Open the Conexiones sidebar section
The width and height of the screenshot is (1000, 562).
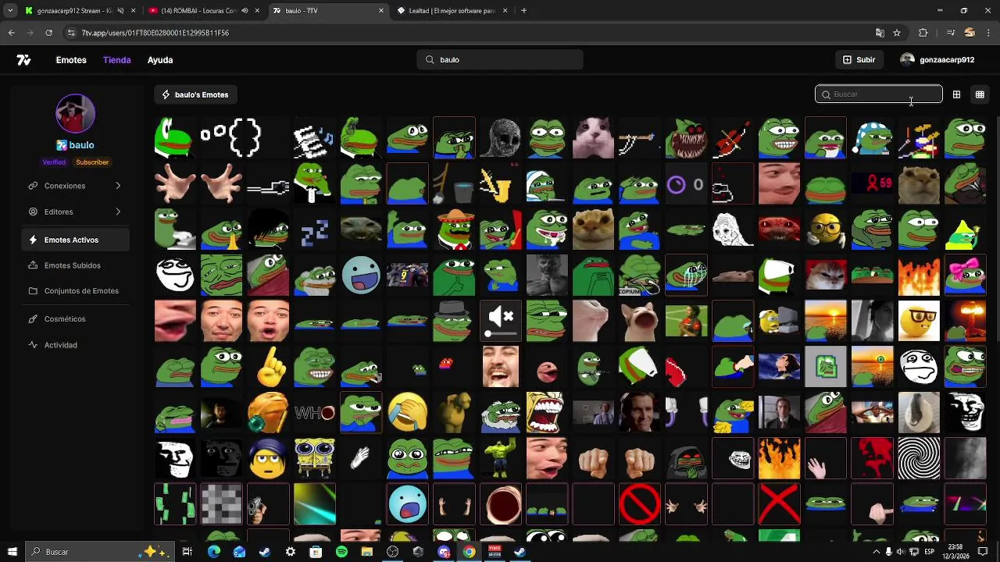[75, 186]
